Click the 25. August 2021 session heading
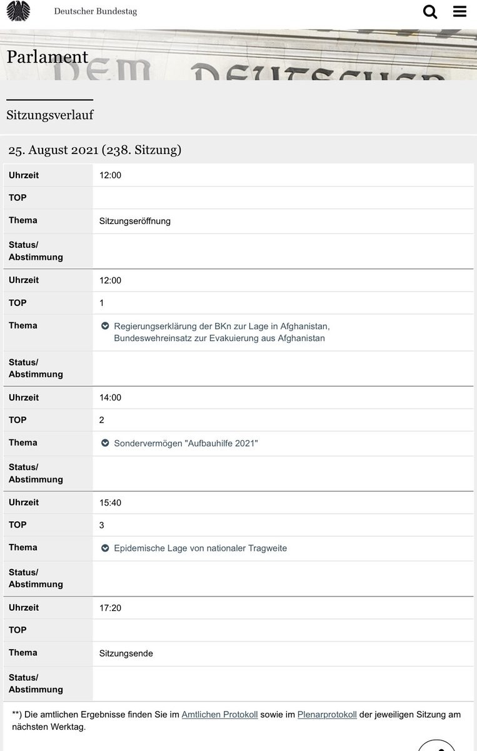Viewport: 477px width, 751px height. tap(94, 150)
